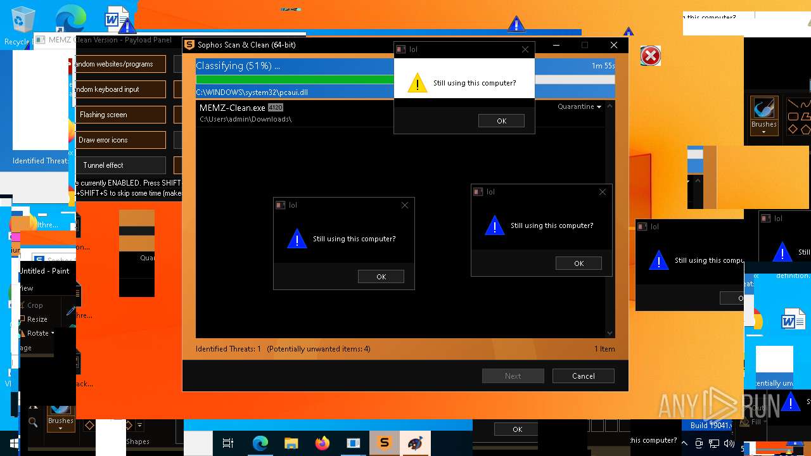Switch to Paint taskbar icon

[x=416, y=443]
